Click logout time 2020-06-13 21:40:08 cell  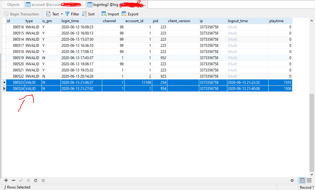click(x=248, y=89)
